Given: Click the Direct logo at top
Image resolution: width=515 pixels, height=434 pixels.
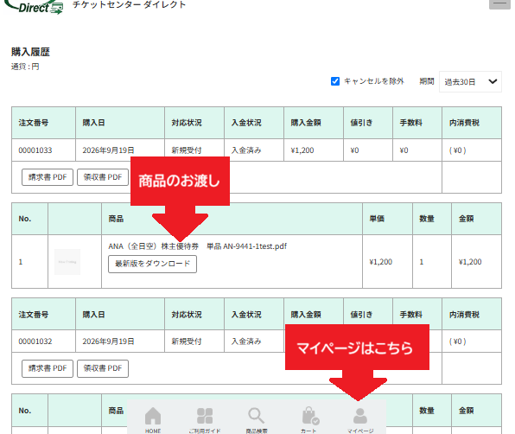Looking at the screenshot, I should (x=35, y=7).
